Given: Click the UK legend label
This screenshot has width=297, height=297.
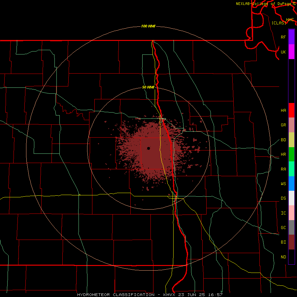Looking at the screenshot, I should [x=283, y=52].
